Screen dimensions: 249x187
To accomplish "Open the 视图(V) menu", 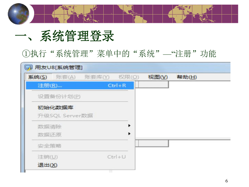I will pos(158,77).
